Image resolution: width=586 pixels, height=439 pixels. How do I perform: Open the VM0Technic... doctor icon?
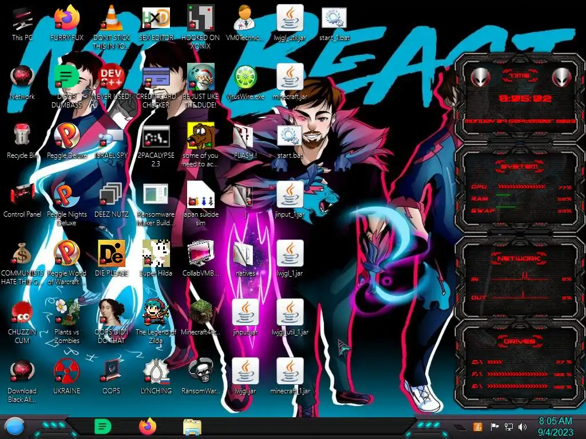(245, 23)
